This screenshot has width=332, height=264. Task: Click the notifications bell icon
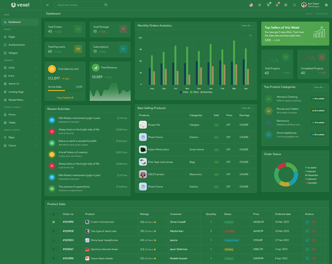click(x=277, y=5)
